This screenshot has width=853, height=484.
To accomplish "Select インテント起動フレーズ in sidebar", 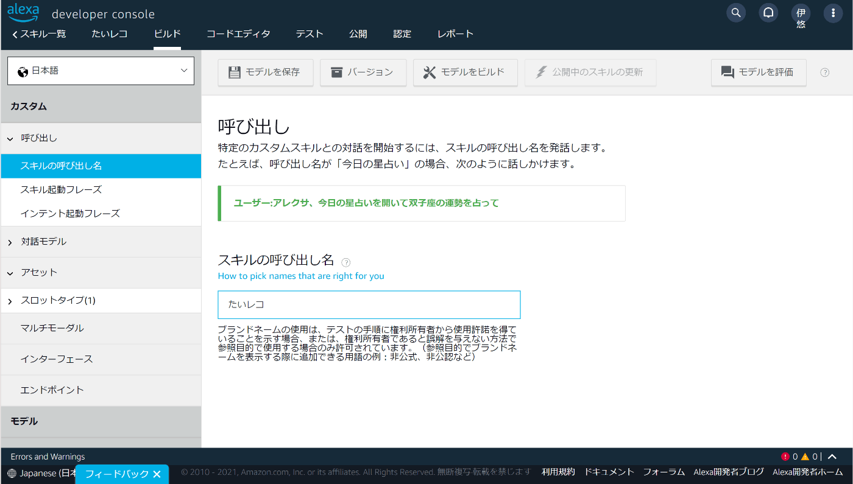I will 101,214.
